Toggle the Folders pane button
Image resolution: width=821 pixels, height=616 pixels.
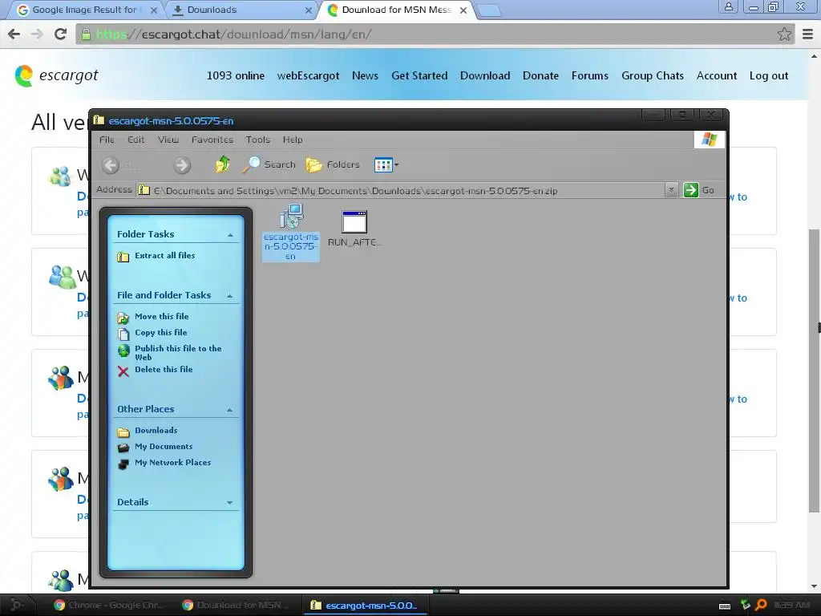[x=333, y=164]
